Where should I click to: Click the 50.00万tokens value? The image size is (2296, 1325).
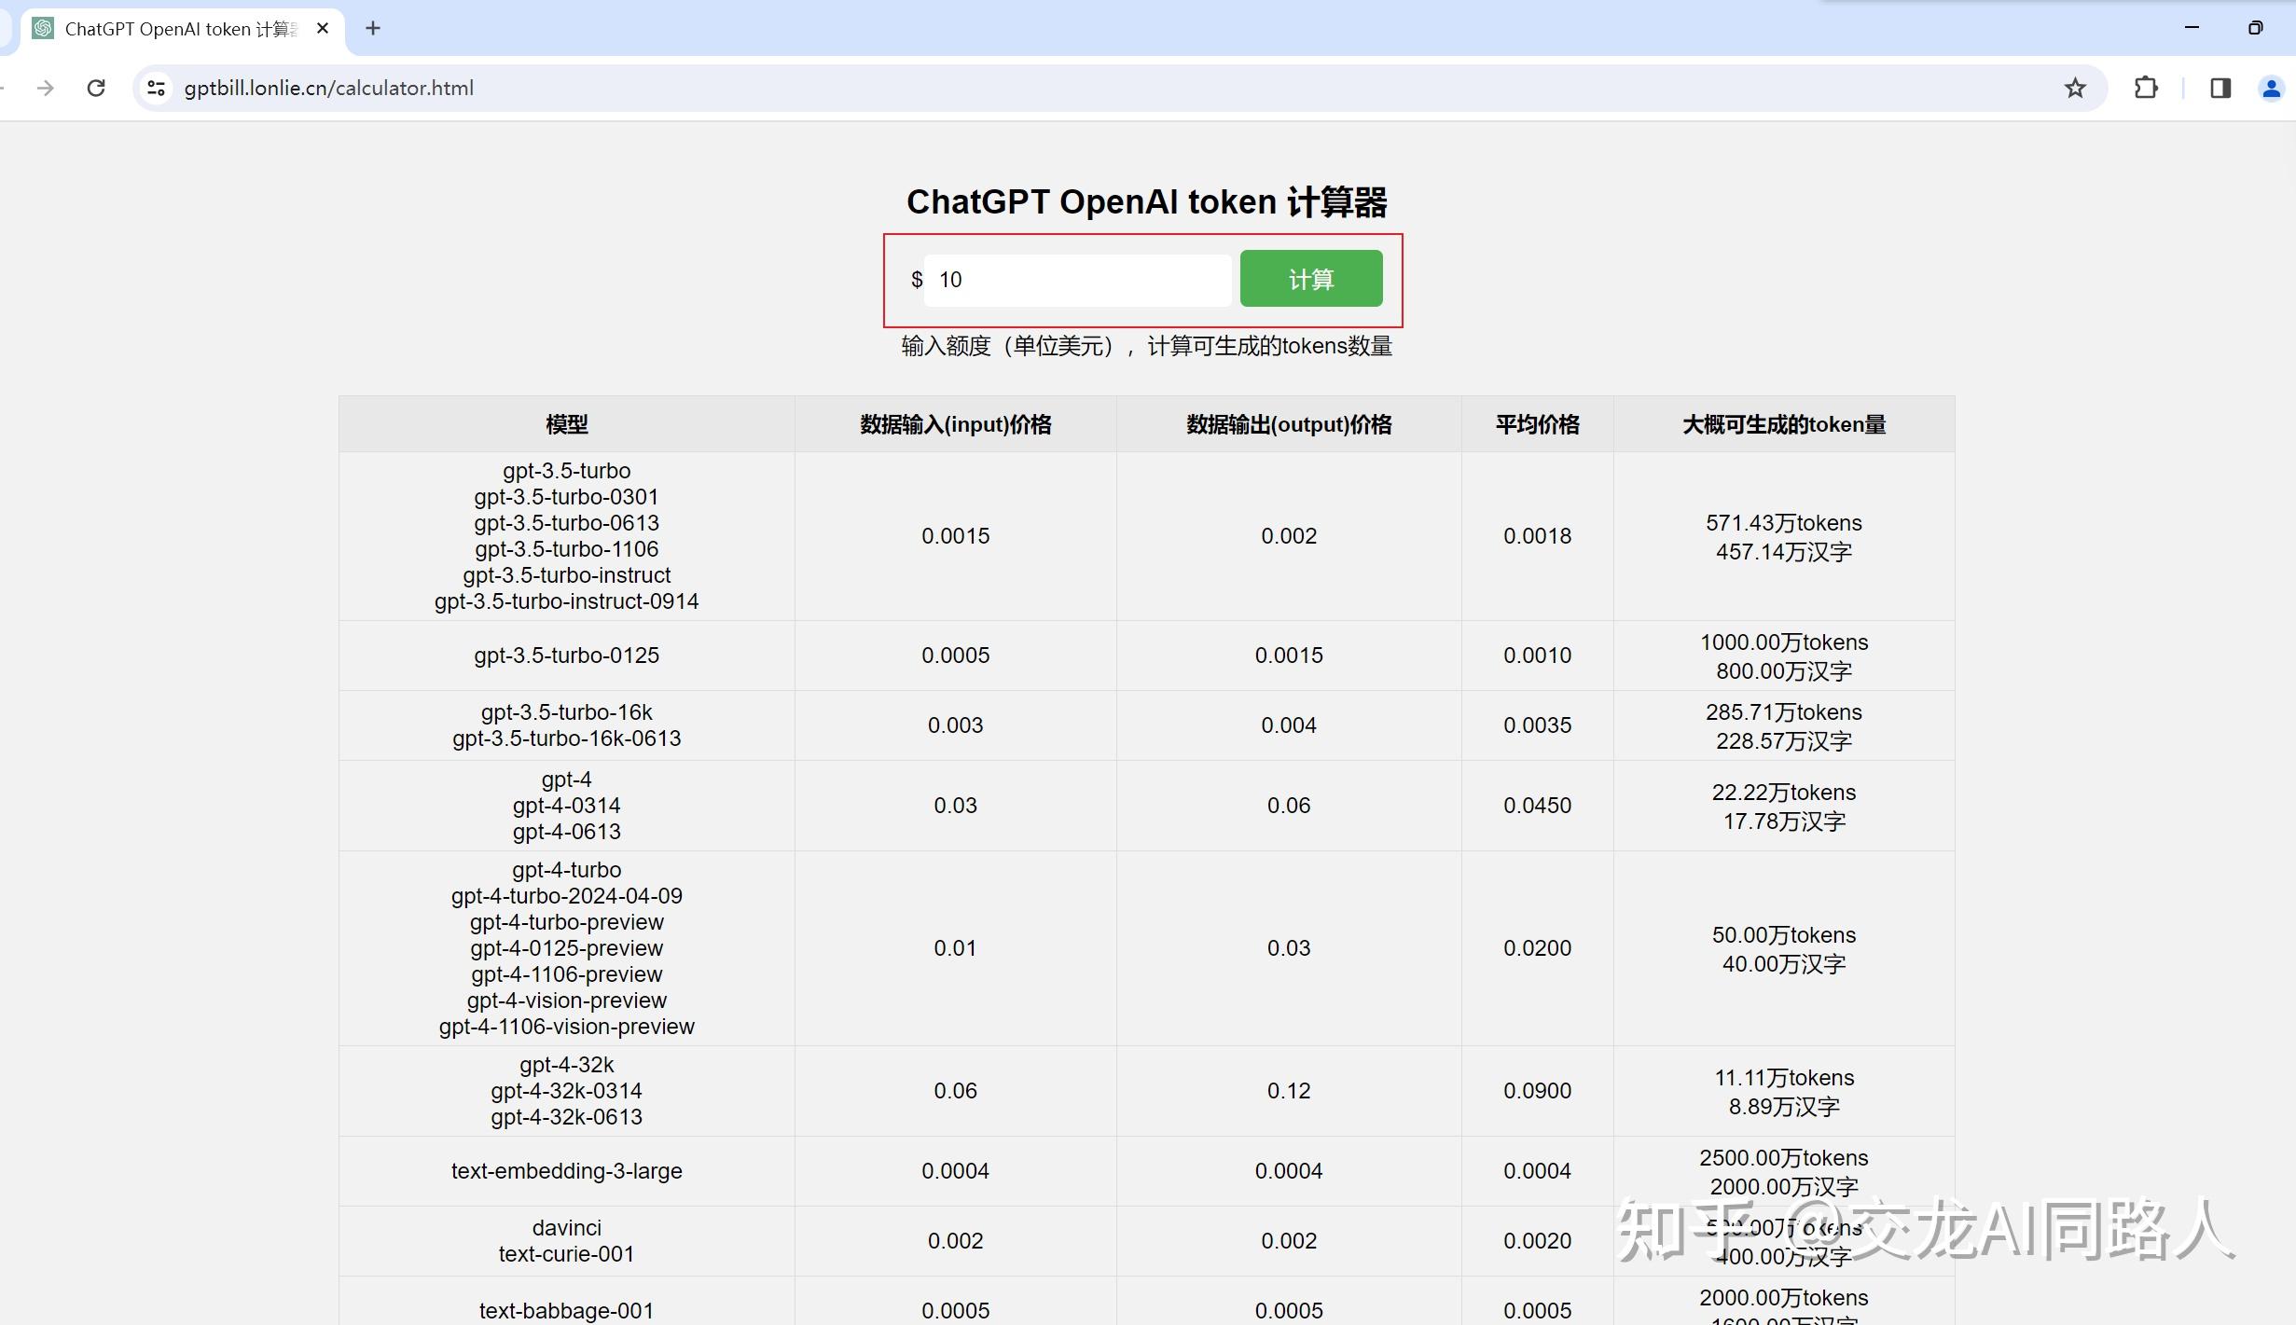1784,935
